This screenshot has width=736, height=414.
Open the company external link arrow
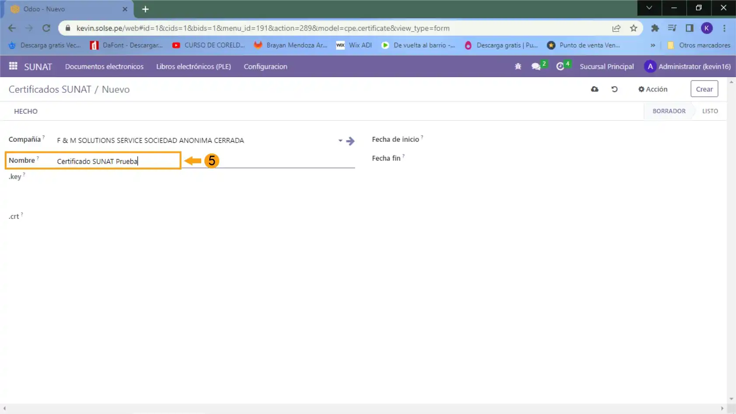(350, 141)
